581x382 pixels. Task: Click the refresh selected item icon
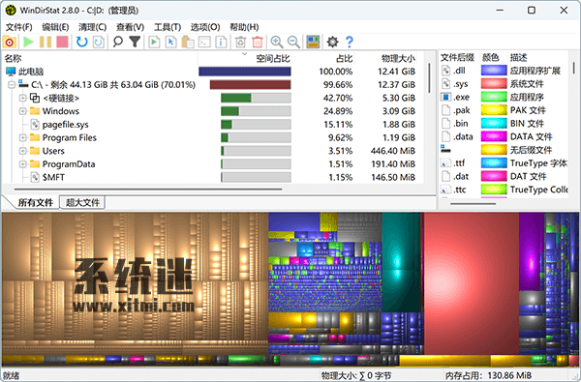98,42
